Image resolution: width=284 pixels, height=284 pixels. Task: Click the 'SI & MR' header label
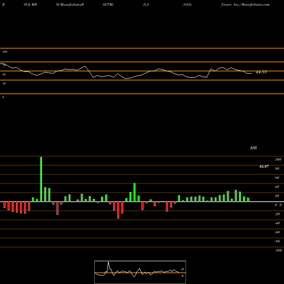(x=30, y=5)
